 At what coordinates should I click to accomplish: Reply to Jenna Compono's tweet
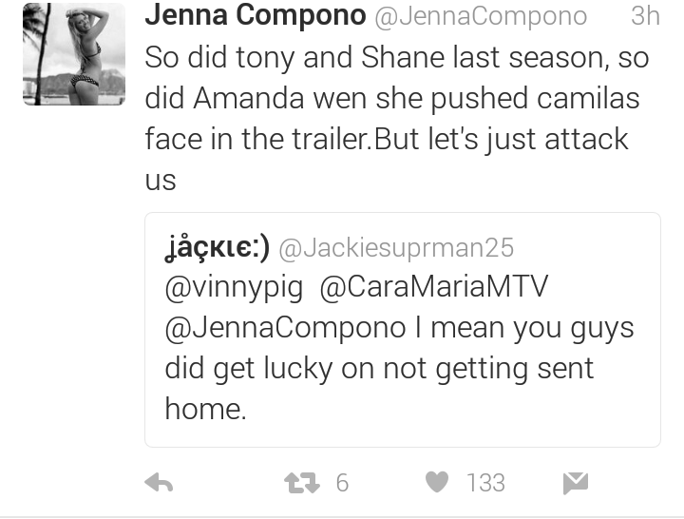[159, 483]
